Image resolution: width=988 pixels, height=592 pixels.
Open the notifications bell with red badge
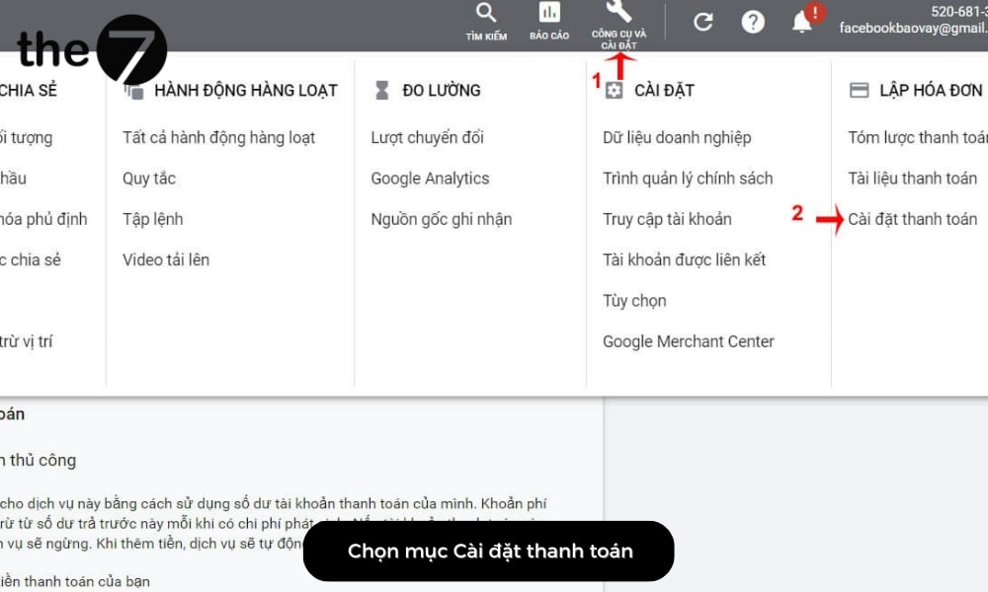click(x=802, y=22)
